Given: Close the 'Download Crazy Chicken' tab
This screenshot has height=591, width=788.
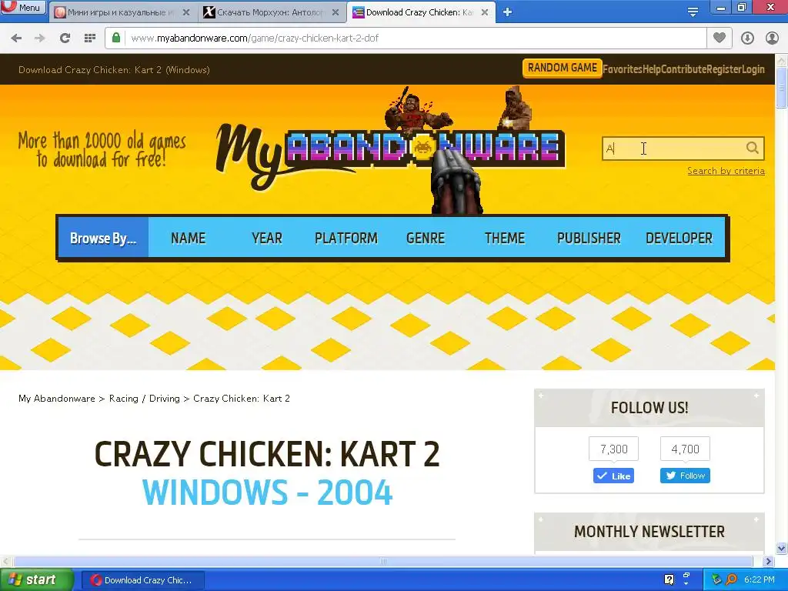Looking at the screenshot, I should [485, 12].
